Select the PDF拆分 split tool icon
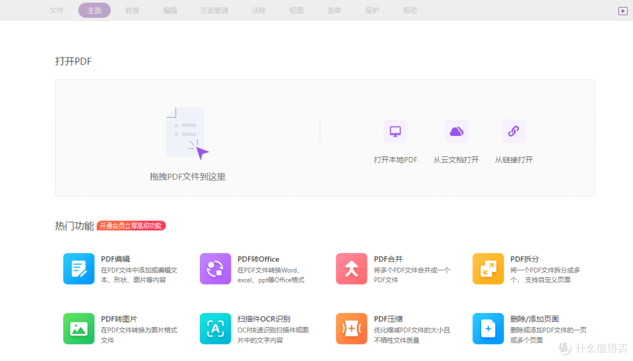The image size is (633, 361). click(x=488, y=268)
